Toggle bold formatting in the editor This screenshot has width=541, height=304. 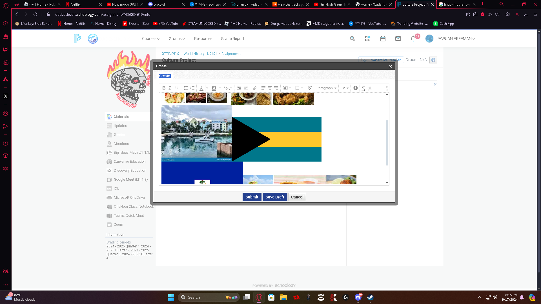[164, 88]
